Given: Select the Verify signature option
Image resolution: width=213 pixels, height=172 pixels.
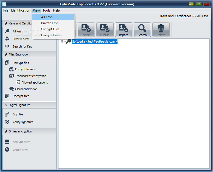Looking at the screenshot, I should pyautogui.click(x=23, y=122).
